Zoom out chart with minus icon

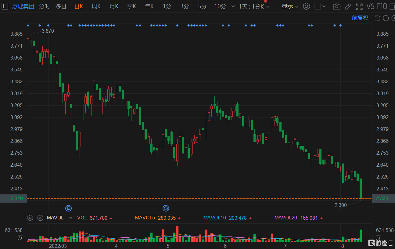[386, 18]
